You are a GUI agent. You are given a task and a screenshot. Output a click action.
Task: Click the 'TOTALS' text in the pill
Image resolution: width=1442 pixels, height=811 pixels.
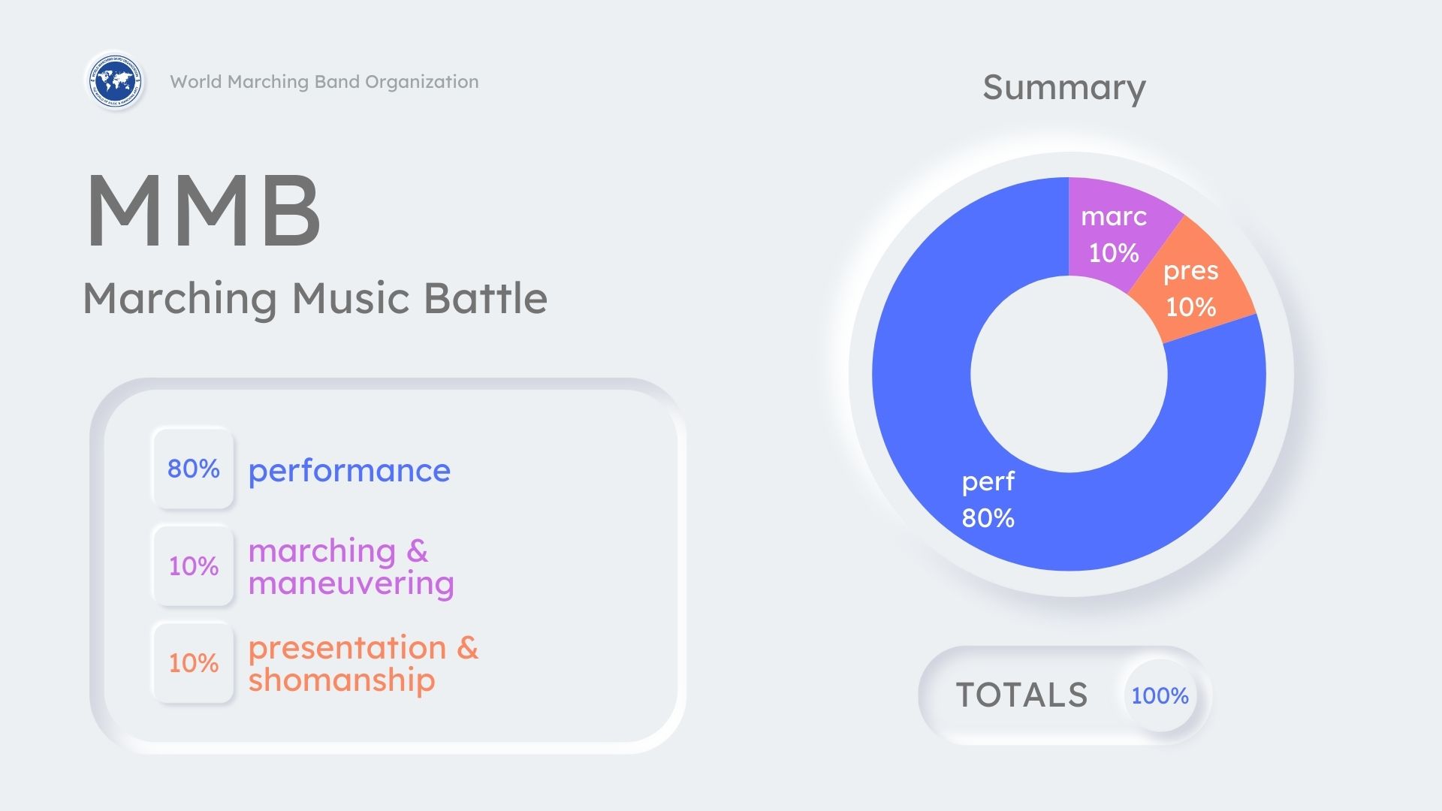point(1021,695)
